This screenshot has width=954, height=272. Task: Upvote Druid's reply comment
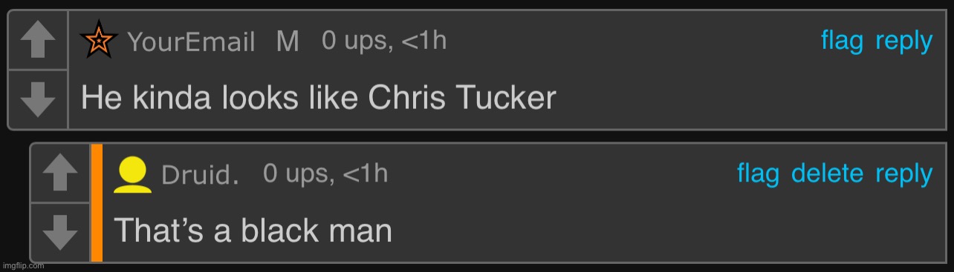pyautogui.click(x=60, y=174)
